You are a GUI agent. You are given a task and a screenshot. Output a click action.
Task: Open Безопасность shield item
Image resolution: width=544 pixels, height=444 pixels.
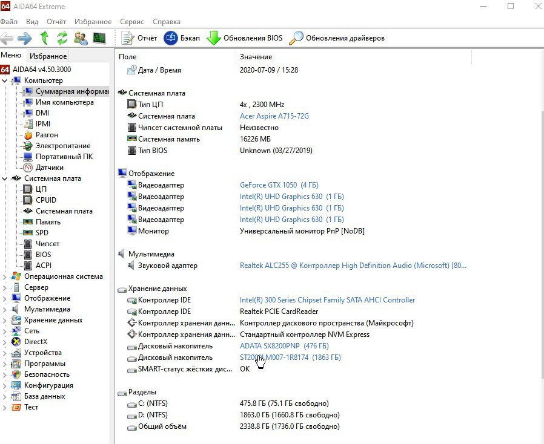tap(40, 374)
